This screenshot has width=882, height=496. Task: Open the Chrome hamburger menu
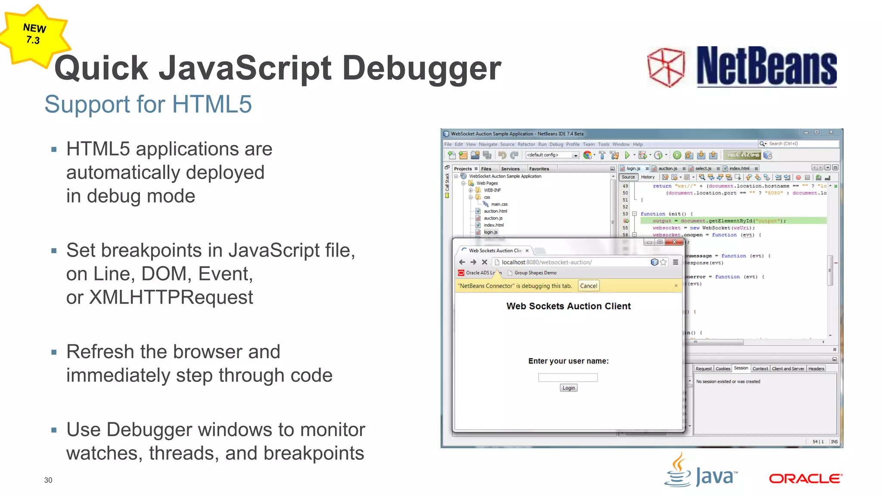click(x=676, y=262)
